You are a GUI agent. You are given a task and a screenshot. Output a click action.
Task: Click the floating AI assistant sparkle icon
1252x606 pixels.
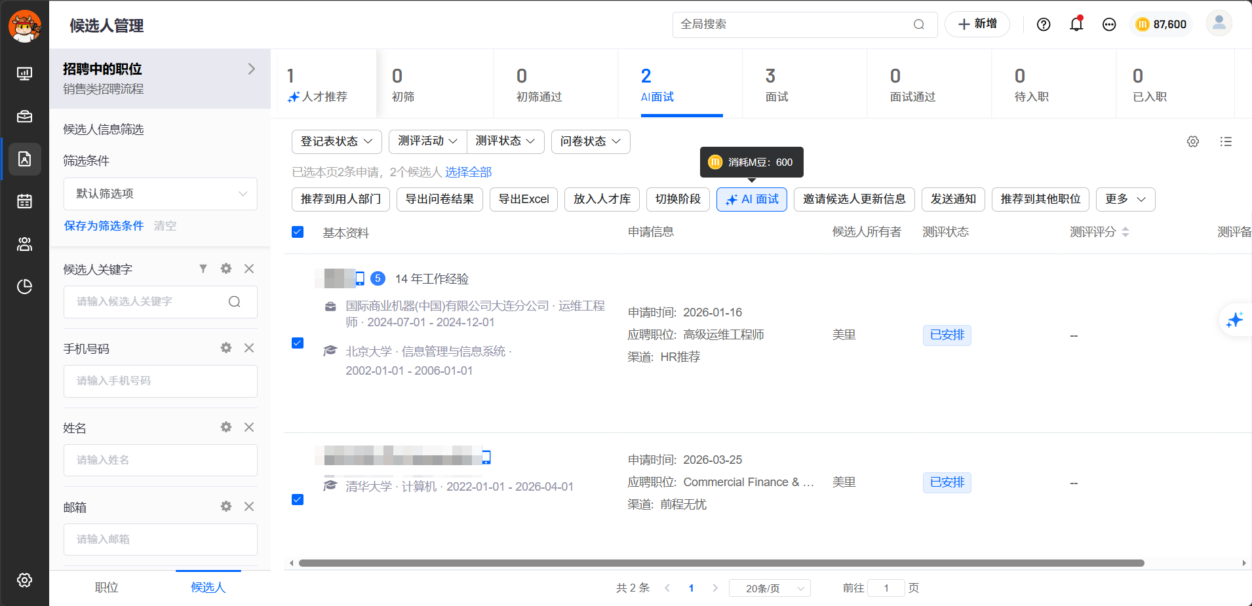[x=1235, y=320]
